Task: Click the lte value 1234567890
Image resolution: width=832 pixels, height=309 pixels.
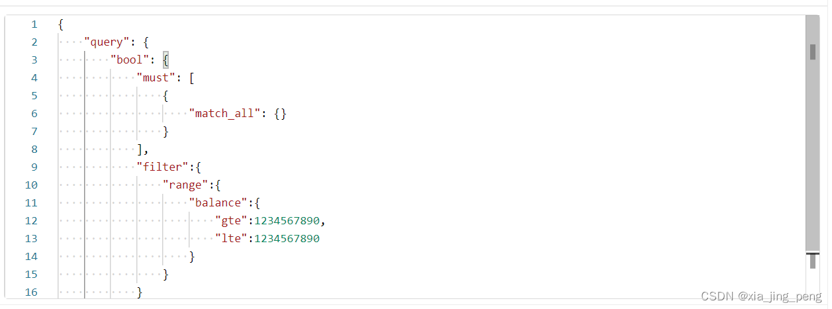Action: point(287,238)
